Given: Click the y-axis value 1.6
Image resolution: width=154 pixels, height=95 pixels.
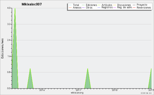Looking at the screenshot, I should pyautogui.click(x=9, y=56).
